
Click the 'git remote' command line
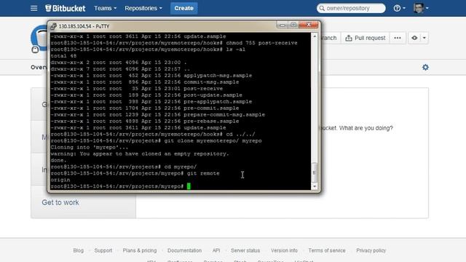pyautogui.click(x=135, y=173)
